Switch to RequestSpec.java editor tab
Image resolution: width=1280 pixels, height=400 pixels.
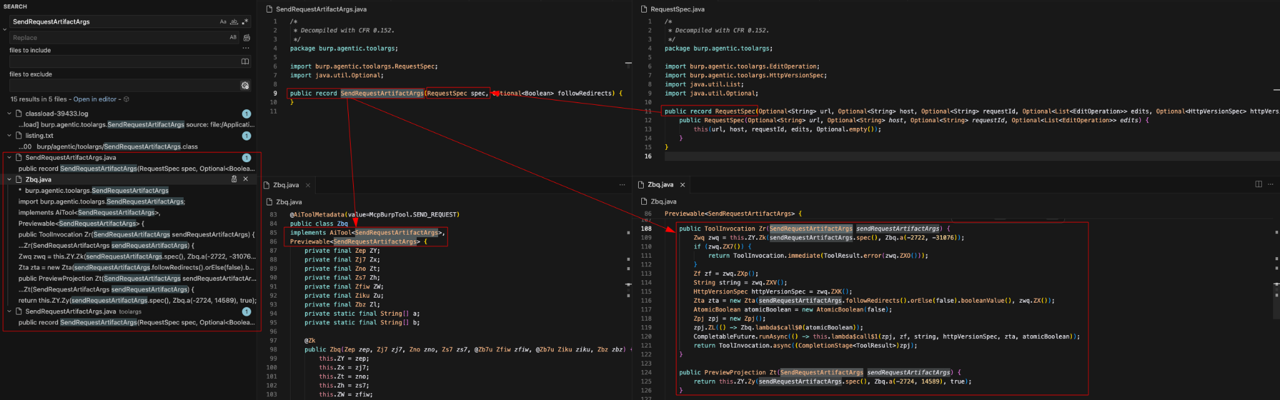(x=677, y=9)
